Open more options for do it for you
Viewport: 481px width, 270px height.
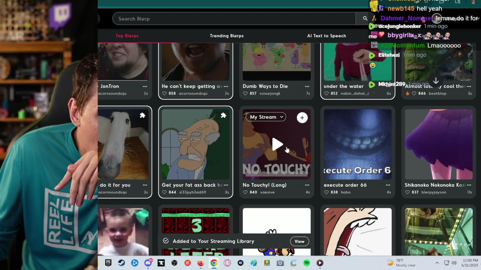coord(145,185)
